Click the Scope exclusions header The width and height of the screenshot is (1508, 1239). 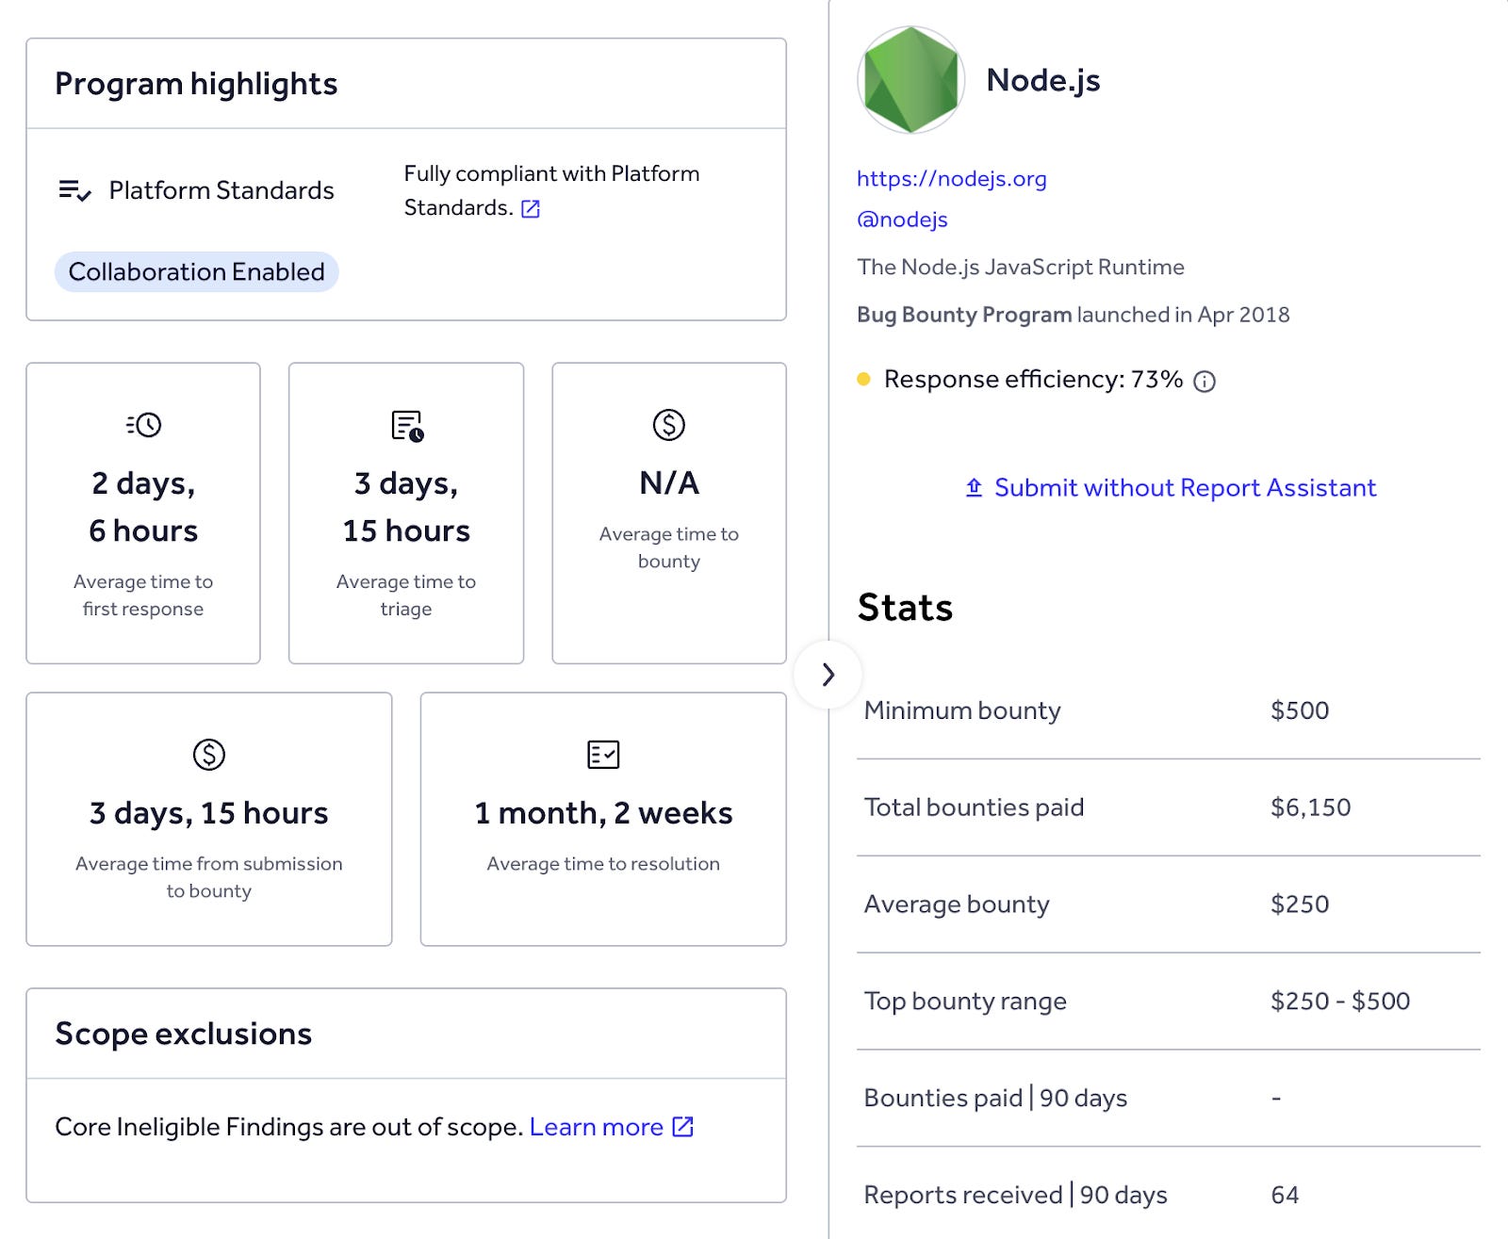183,1034
